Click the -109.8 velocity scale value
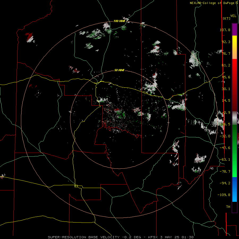The width and height of the screenshot is (239, 239). coord(224,195)
